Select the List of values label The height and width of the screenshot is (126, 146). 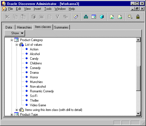tap(34, 45)
